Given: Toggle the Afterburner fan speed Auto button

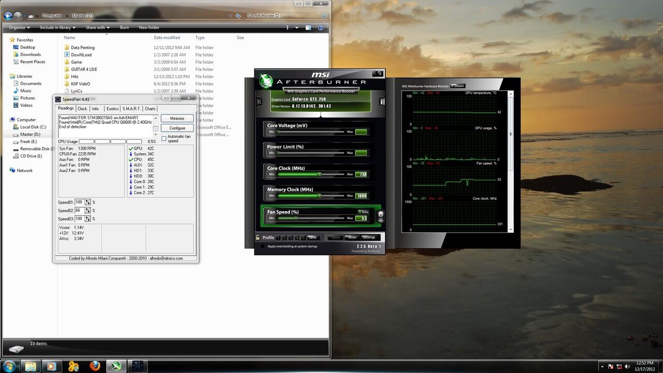Looking at the screenshot, I should click(x=363, y=212).
